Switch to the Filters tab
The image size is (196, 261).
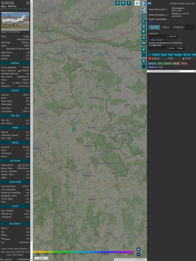click(x=166, y=27)
